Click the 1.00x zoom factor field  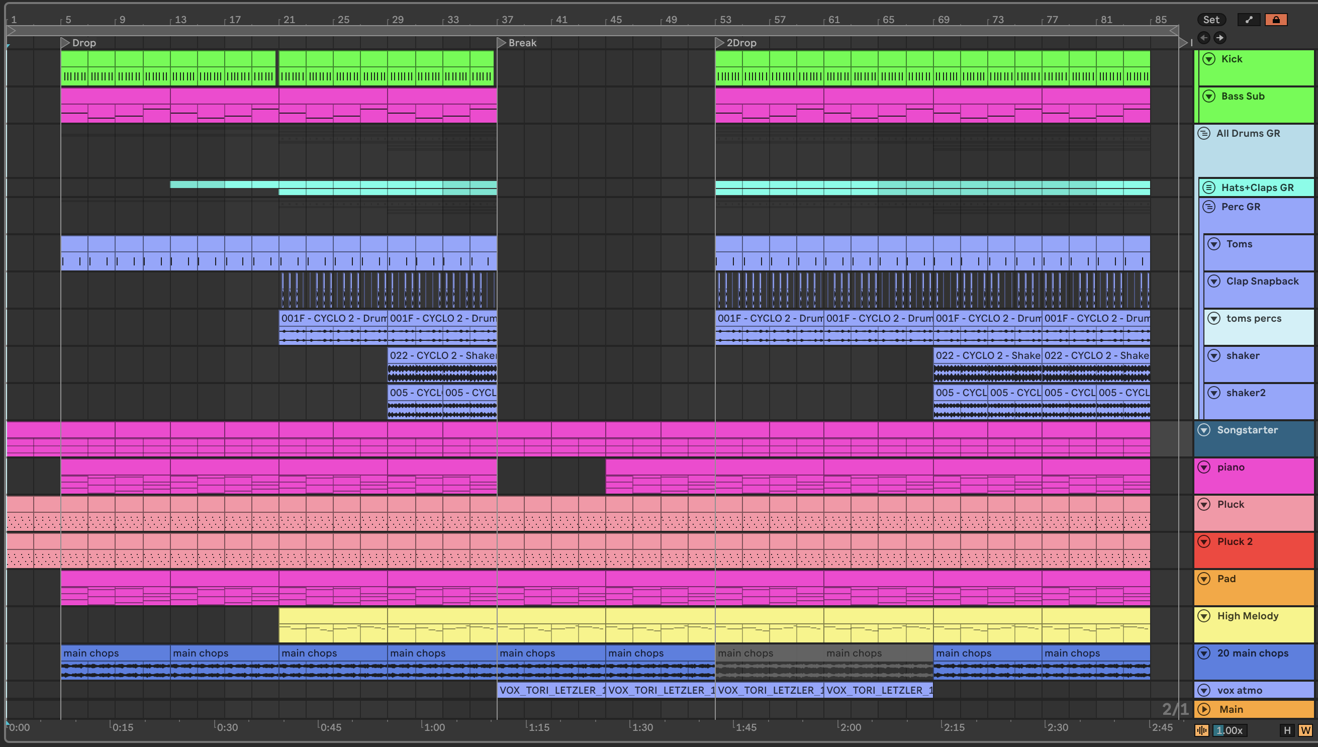(x=1229, y=730)
